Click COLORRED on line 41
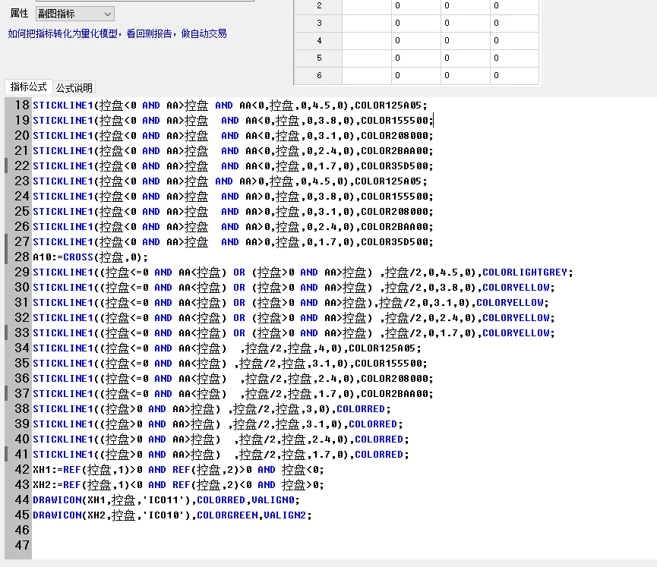 click(x=379, y=455)
